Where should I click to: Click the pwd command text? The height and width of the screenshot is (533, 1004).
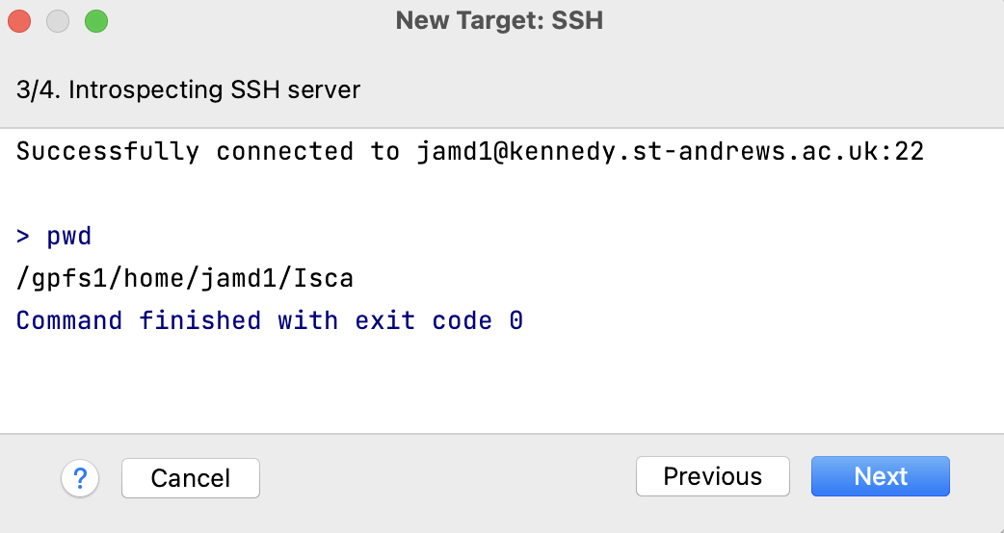(69, 237)
